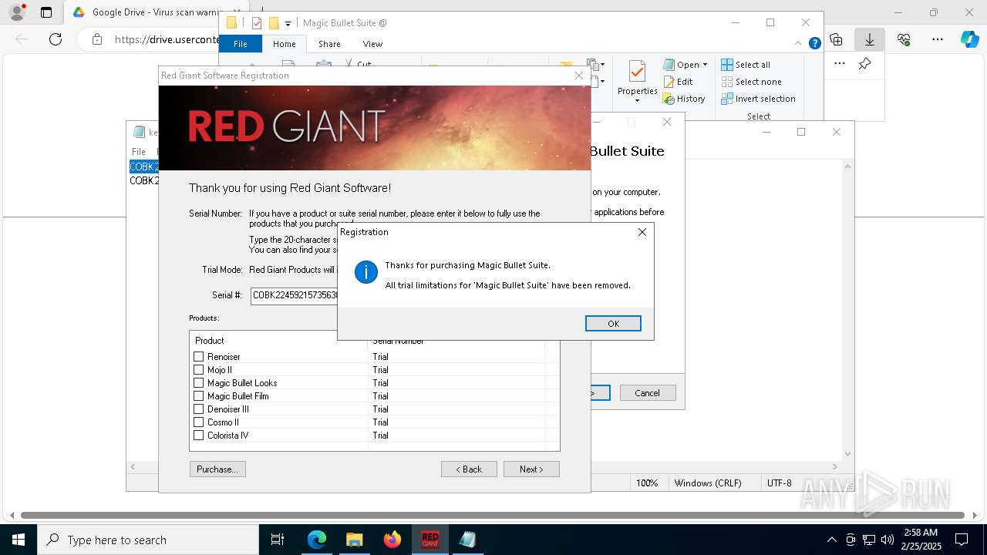Click the Notepad zoom level 100%
Image resolution: width=987 pixels, height=555 pixels.
(x=647, y=483)
